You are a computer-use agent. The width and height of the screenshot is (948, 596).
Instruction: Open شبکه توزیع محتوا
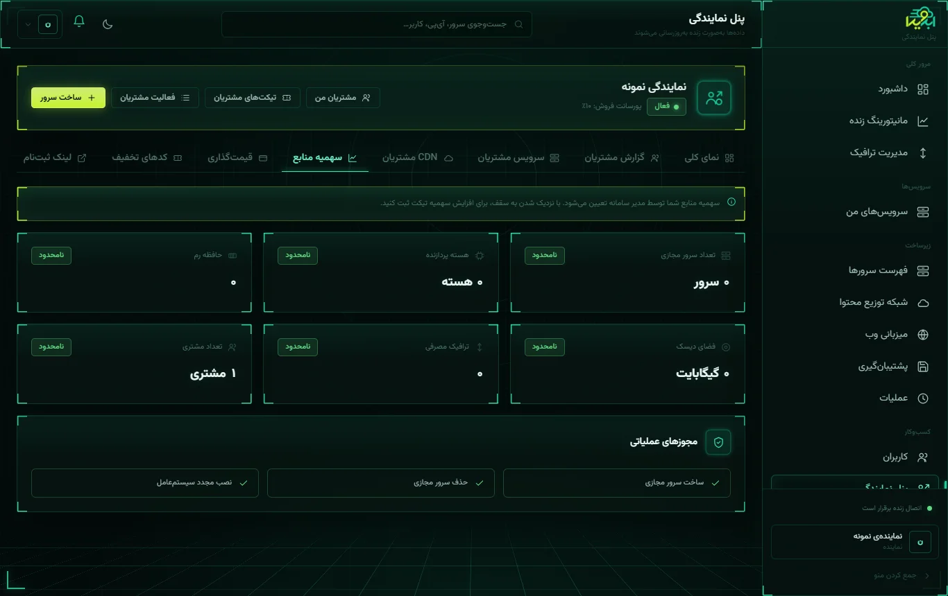tap(855, 302)
